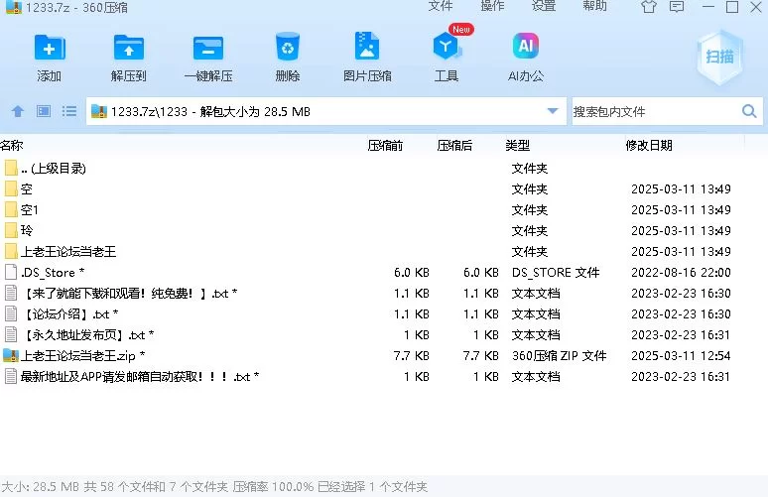The height and width of the screenshot is (497, 768).
Task: Select the 玲 folder row
Action: coord(384,230)
